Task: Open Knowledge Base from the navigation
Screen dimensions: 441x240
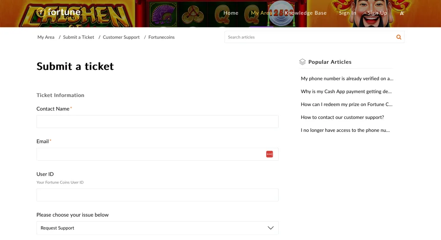Action: coord(305,13)
